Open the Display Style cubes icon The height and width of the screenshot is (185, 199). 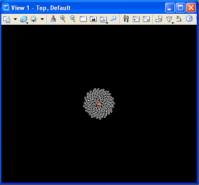24,19
